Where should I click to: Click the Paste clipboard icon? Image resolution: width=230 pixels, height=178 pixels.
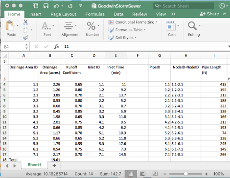pyautogui.click(x=10, y=25)
